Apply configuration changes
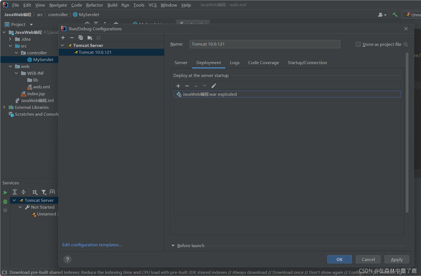 [397, 259]
